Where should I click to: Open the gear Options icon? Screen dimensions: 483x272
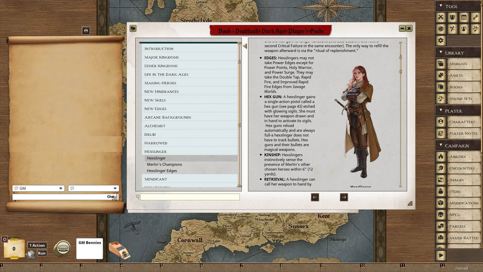point(440,41)
